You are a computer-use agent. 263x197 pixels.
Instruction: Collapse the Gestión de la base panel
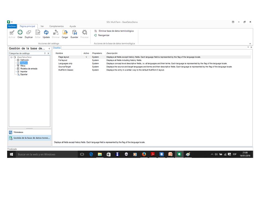point(49,49)
